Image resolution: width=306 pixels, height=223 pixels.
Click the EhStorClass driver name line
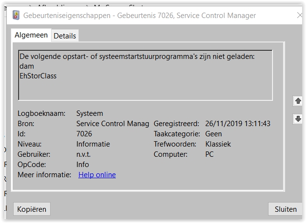click(38, 75)
